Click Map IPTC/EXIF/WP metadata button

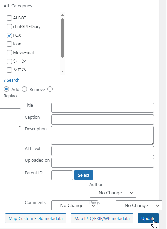pos(102,218)
